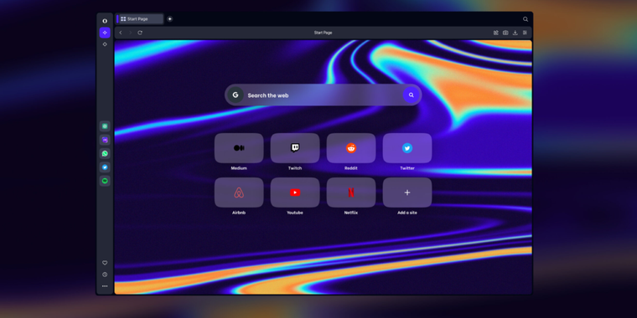Focus the Search the web field

[x=323, y=95]
